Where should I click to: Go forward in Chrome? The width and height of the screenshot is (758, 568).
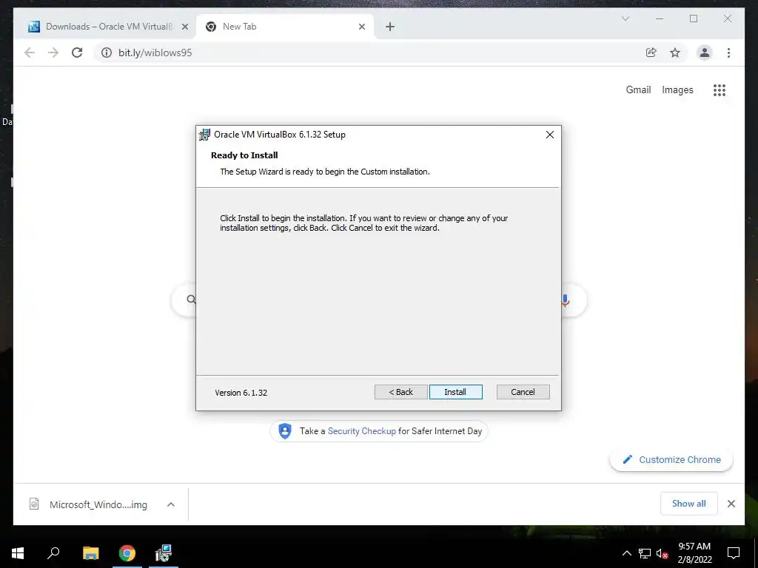[53, 53]
